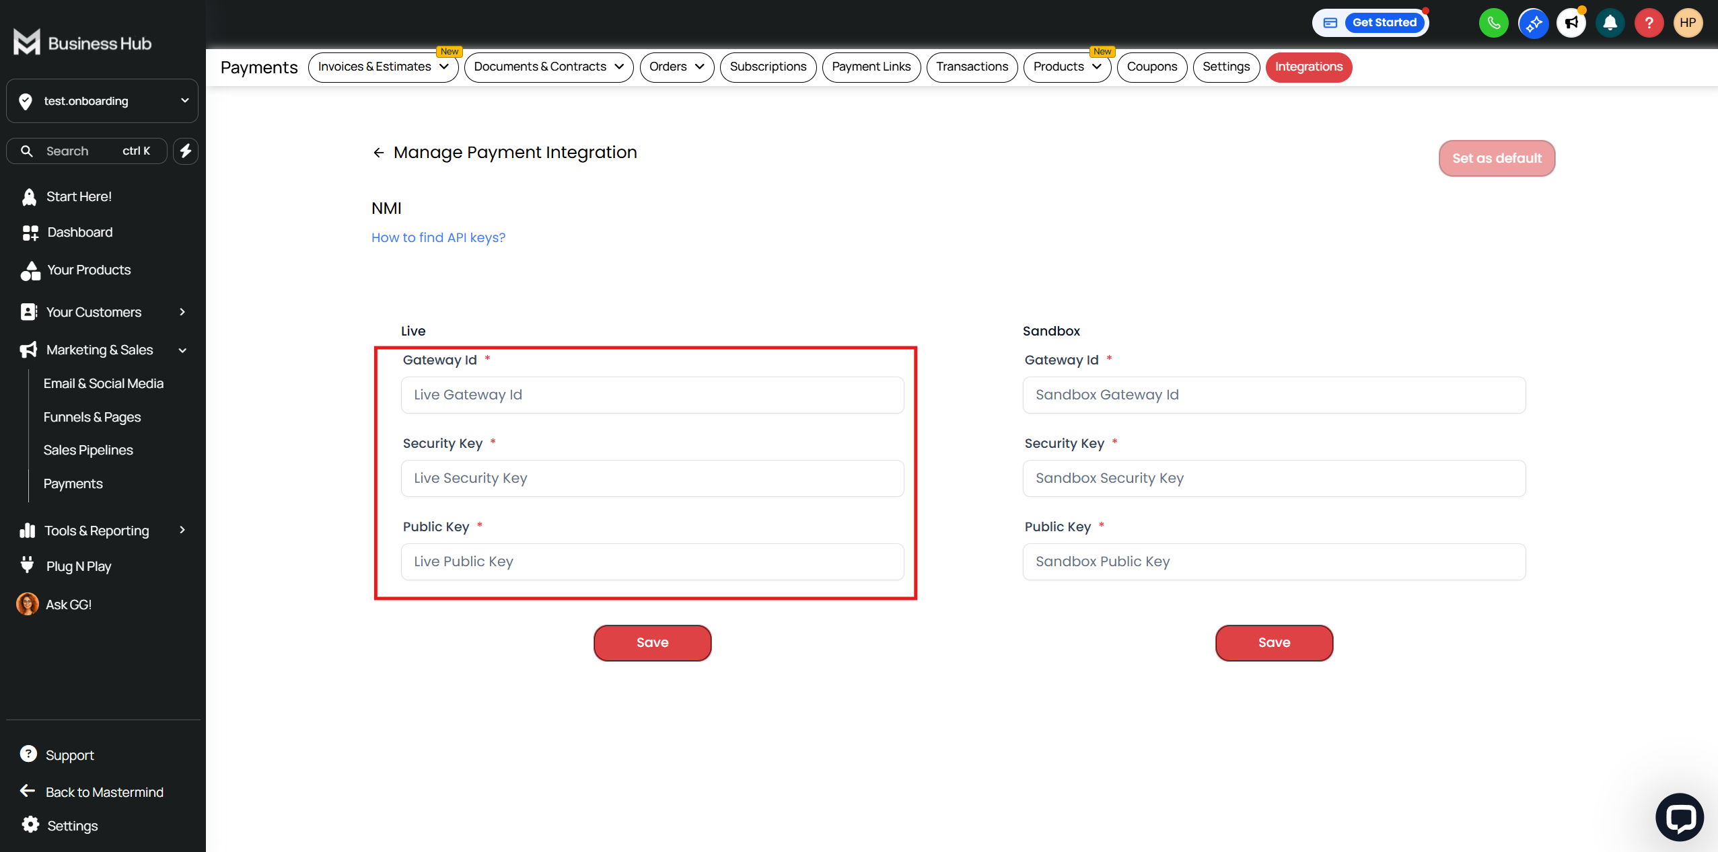Image resolution: width=1718 pixels, height=852 pixels.
Task: Click the back arrow beside Manage Payment Integration
Action: [379, 153]
